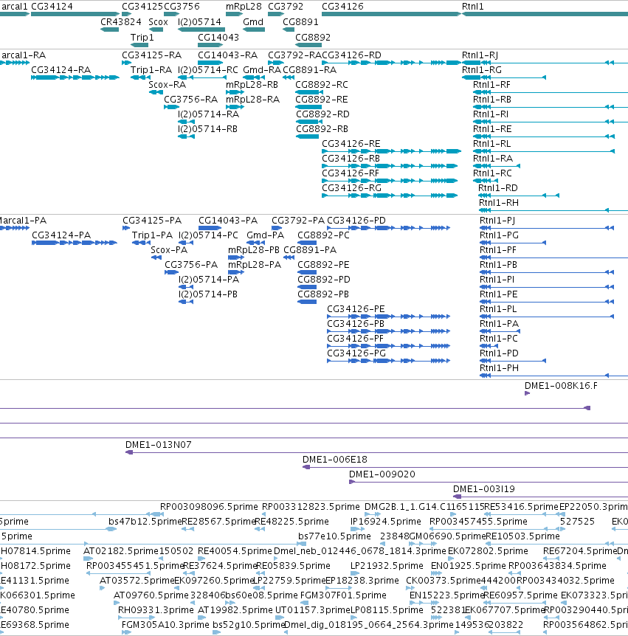Open transcript l(2)05714-RC
The width and height of the screenshot is (628, 636).
[207, 70]
